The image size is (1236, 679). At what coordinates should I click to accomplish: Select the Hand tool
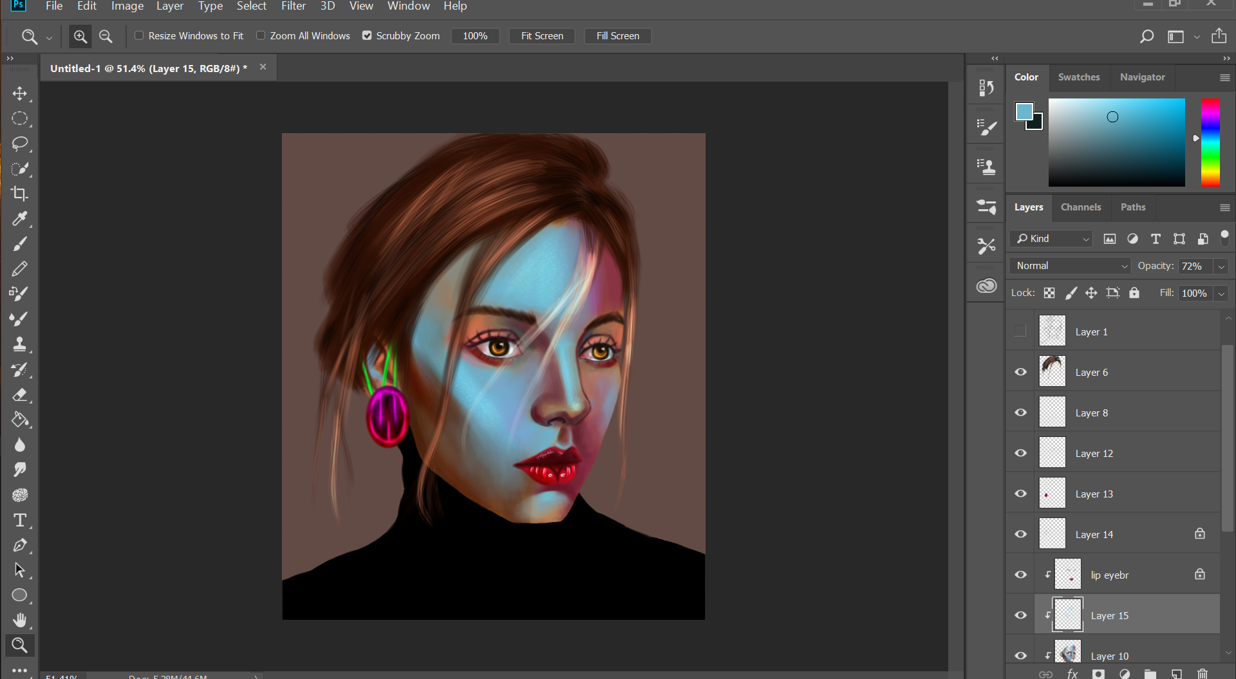coord(20,620)
